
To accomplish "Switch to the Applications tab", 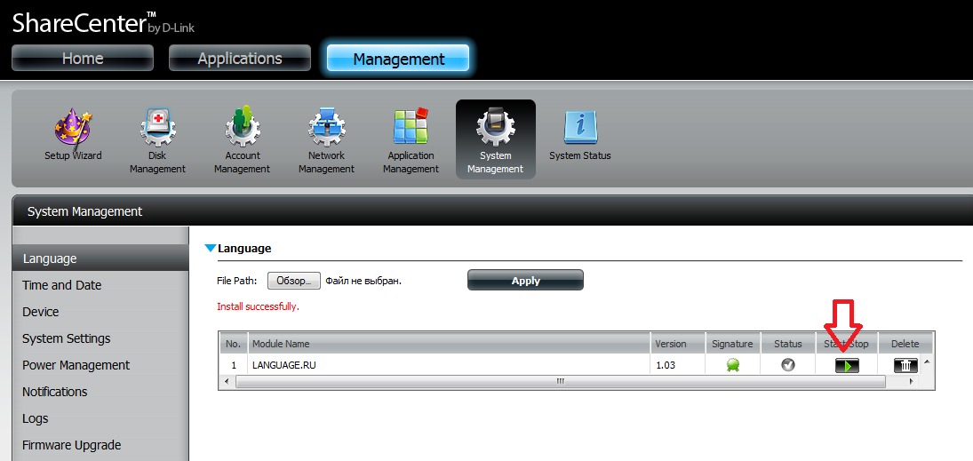I will pos(240,59).
